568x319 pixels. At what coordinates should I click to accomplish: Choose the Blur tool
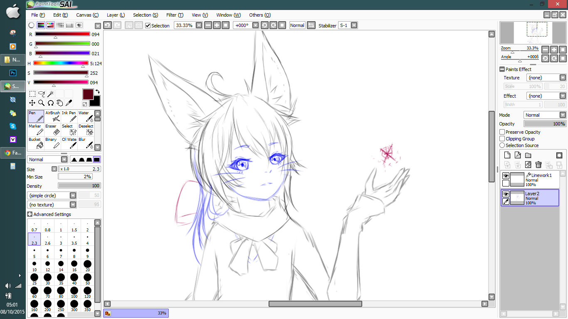pyautogui.click(x=86, y=143)
